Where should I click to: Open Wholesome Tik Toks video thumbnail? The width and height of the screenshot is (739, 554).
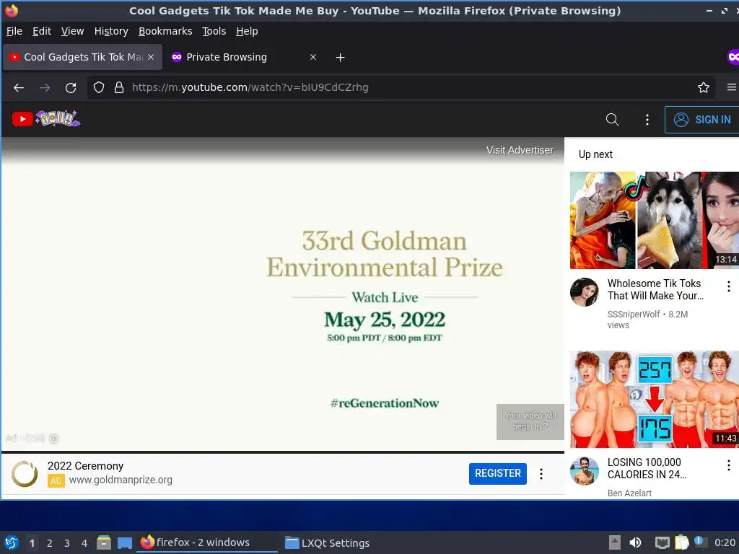654,220
